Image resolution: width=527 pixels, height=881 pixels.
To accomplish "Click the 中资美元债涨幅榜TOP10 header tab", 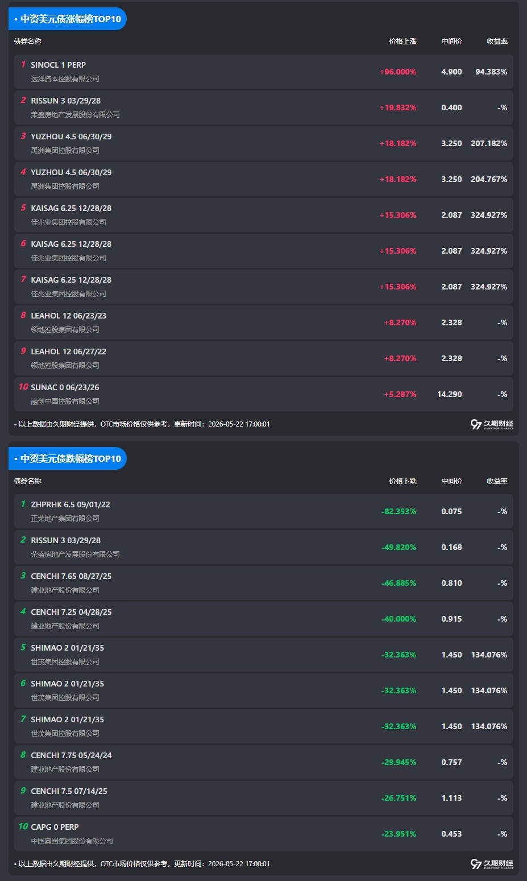I will (68, 19).
